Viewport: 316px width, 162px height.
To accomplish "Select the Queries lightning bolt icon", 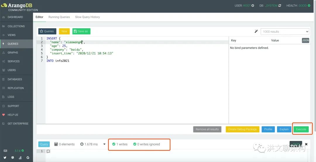I will pyautogui.click(x=4, y=44).
